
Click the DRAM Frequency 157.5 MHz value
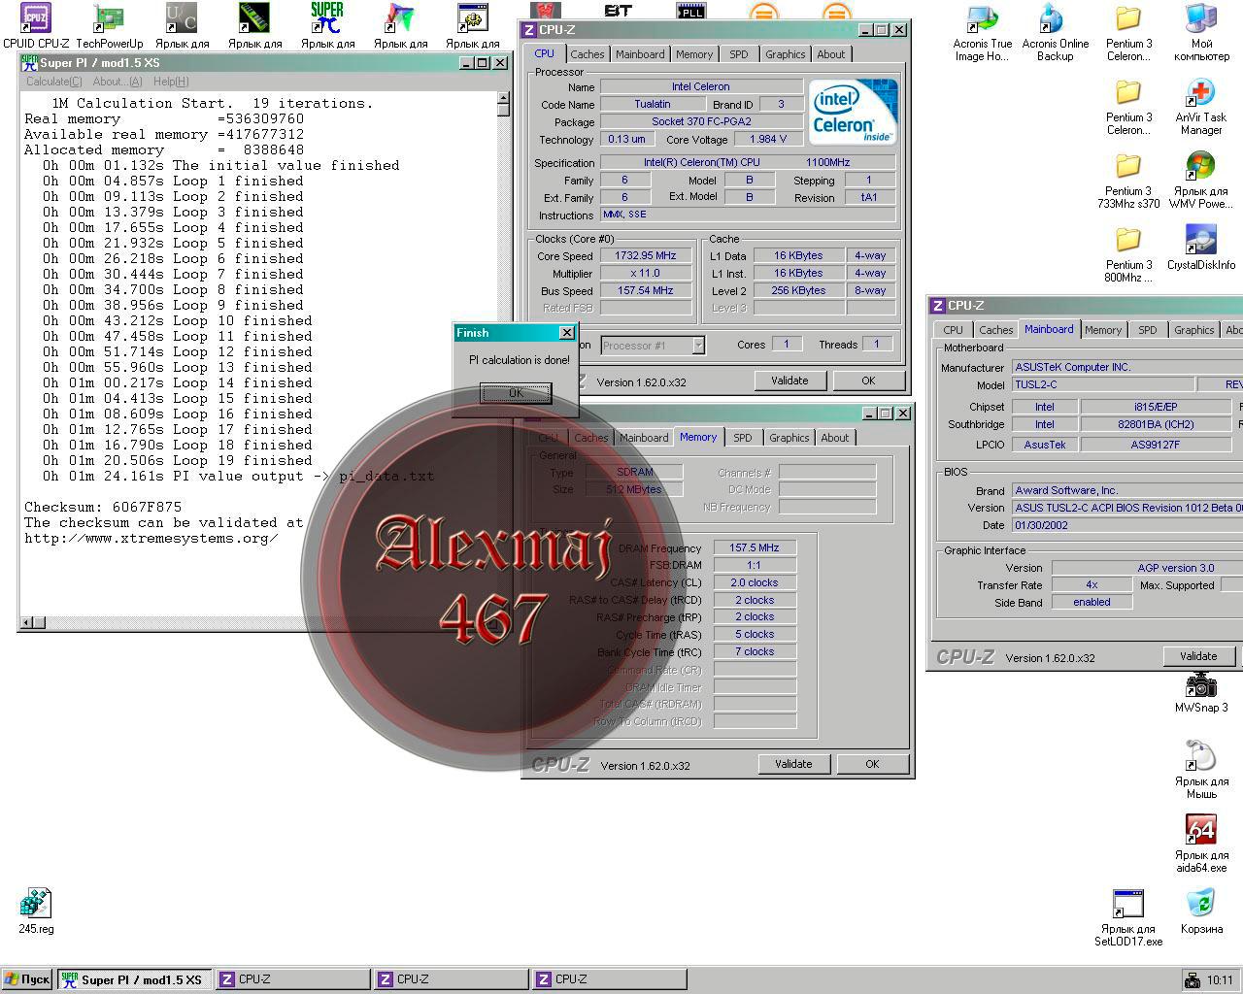tap(755, 547)
